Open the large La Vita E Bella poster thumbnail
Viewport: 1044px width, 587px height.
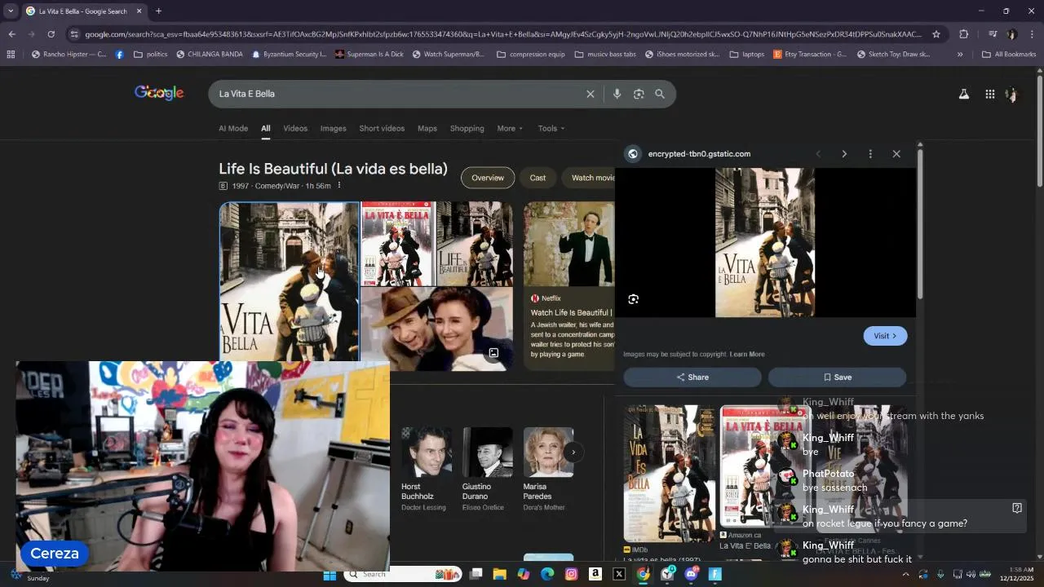click(x=289, y=281)
